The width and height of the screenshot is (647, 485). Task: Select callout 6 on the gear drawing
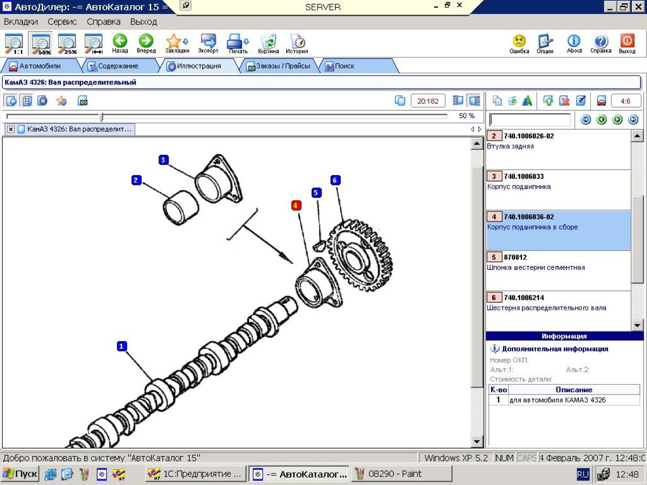pos(335,180)
